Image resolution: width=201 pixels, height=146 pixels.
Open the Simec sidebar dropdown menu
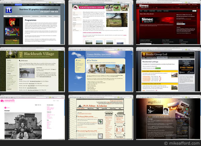click(181, 24)
